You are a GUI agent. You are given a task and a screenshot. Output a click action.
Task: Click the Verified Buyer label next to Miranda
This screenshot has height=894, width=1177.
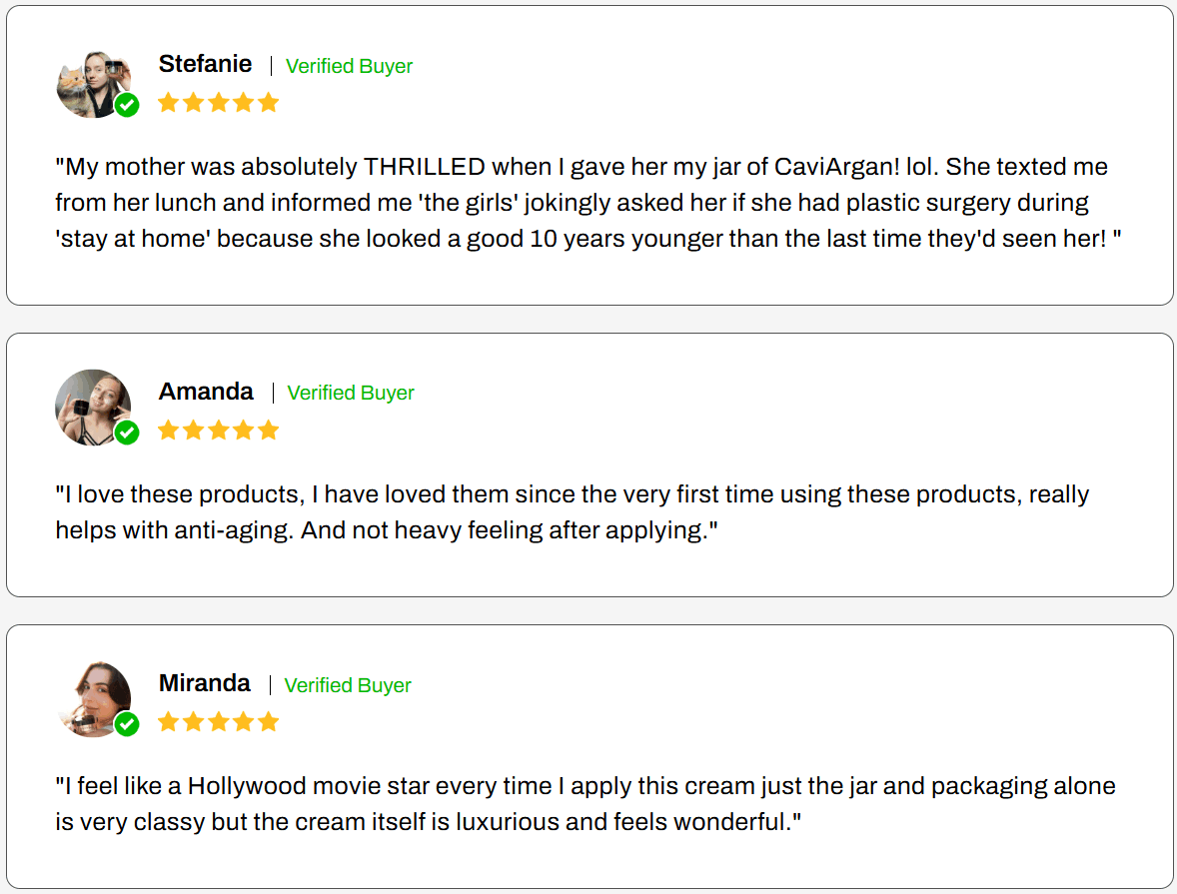click(x=348, y=685)
